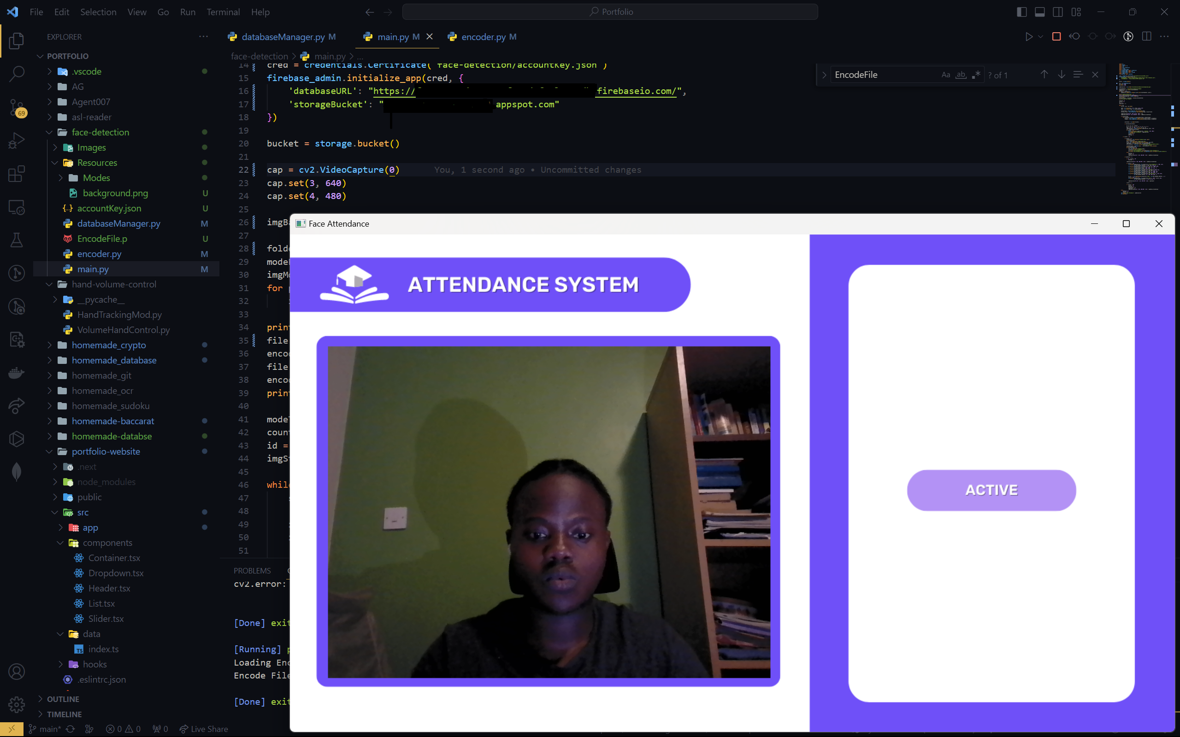
Task: Click the EncodeFile find input field
Action: [883, 75]
